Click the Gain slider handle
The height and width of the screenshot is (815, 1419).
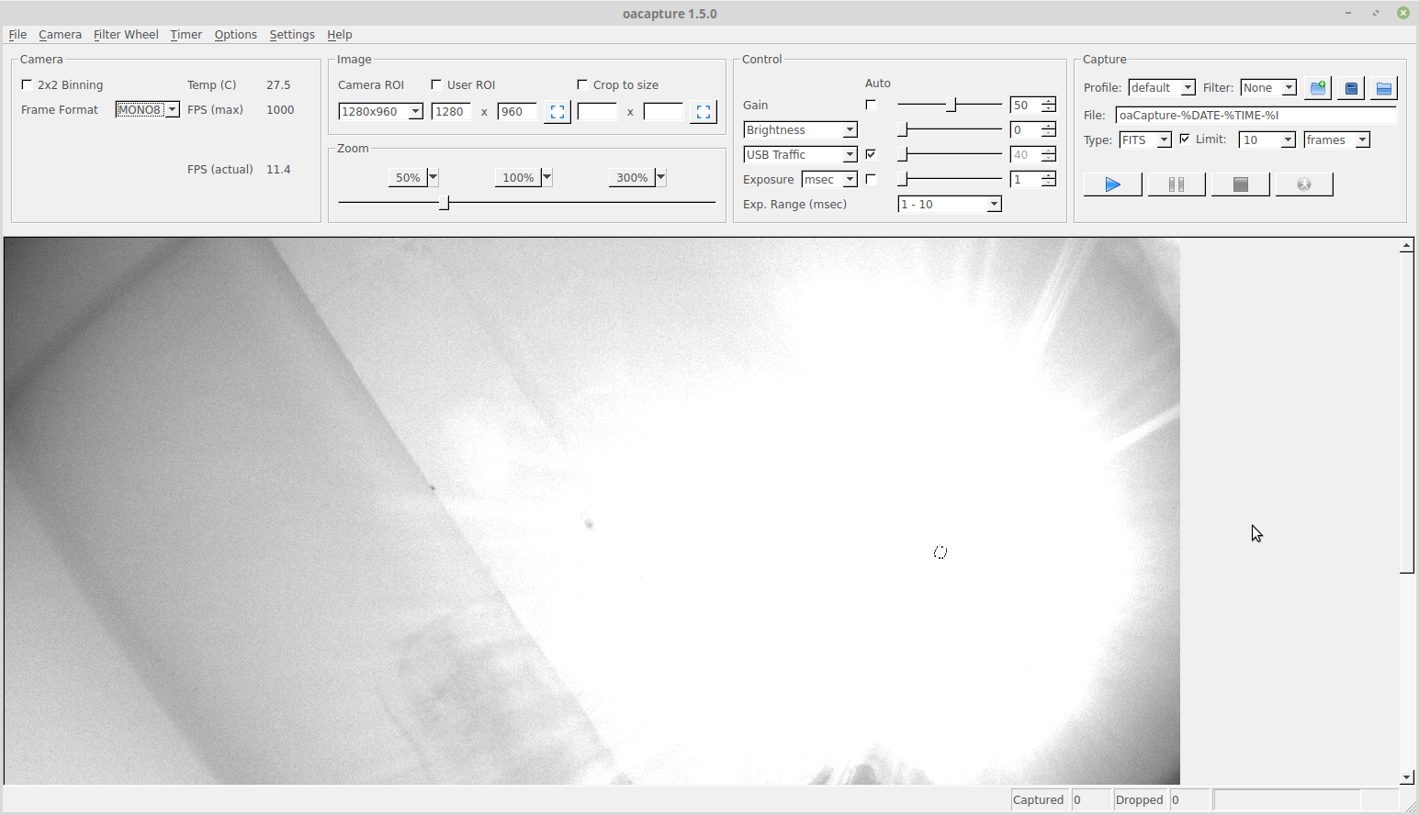coord(952,105)
